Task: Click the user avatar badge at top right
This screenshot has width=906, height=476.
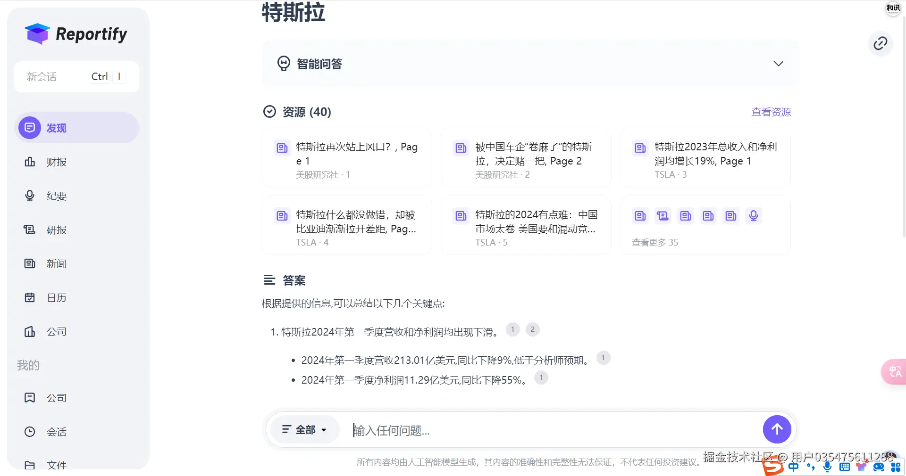Action: [893, 8]
